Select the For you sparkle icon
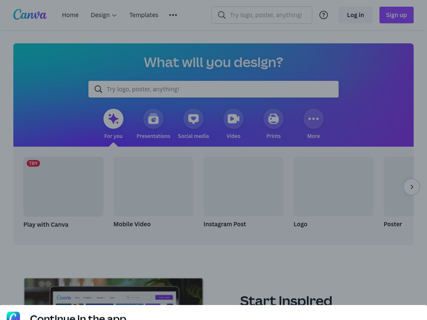 [113, 119]
